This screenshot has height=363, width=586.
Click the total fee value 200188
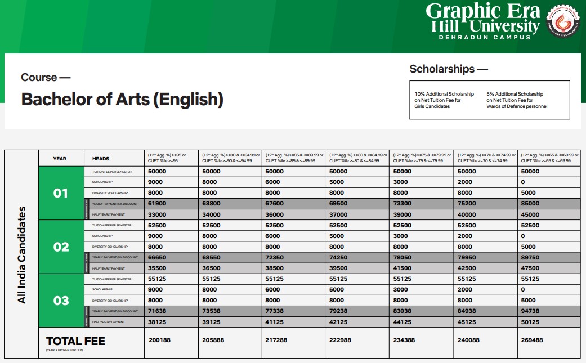(x=160, y=340)
